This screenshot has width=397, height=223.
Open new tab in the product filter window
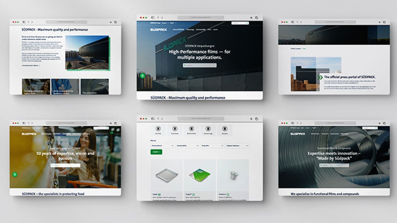point(251,119)
